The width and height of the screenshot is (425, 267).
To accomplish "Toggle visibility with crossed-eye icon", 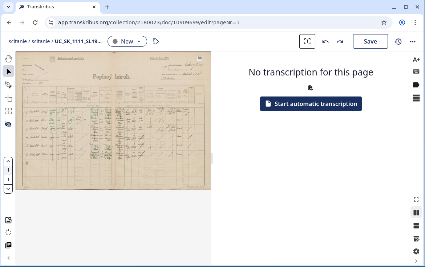I will [8, 124].
